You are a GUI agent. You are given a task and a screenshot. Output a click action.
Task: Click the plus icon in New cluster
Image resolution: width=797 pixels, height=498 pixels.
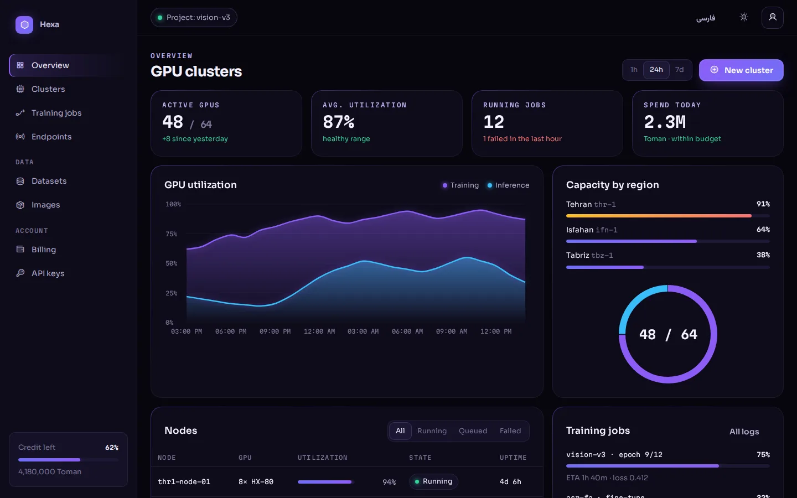point(715,70)
